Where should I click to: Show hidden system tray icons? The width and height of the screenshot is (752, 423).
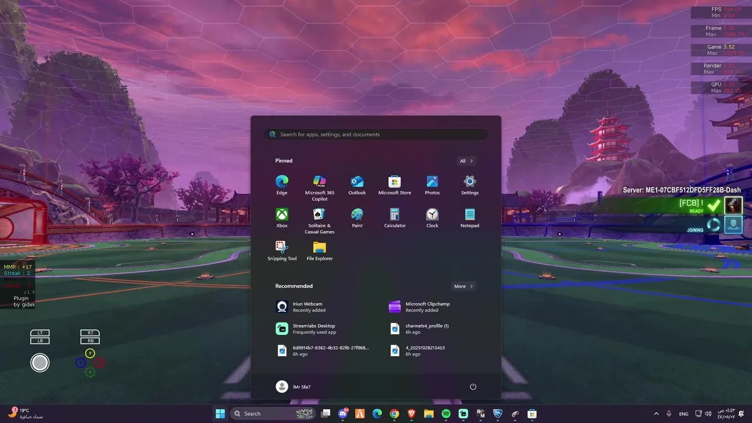click(656, 414)
